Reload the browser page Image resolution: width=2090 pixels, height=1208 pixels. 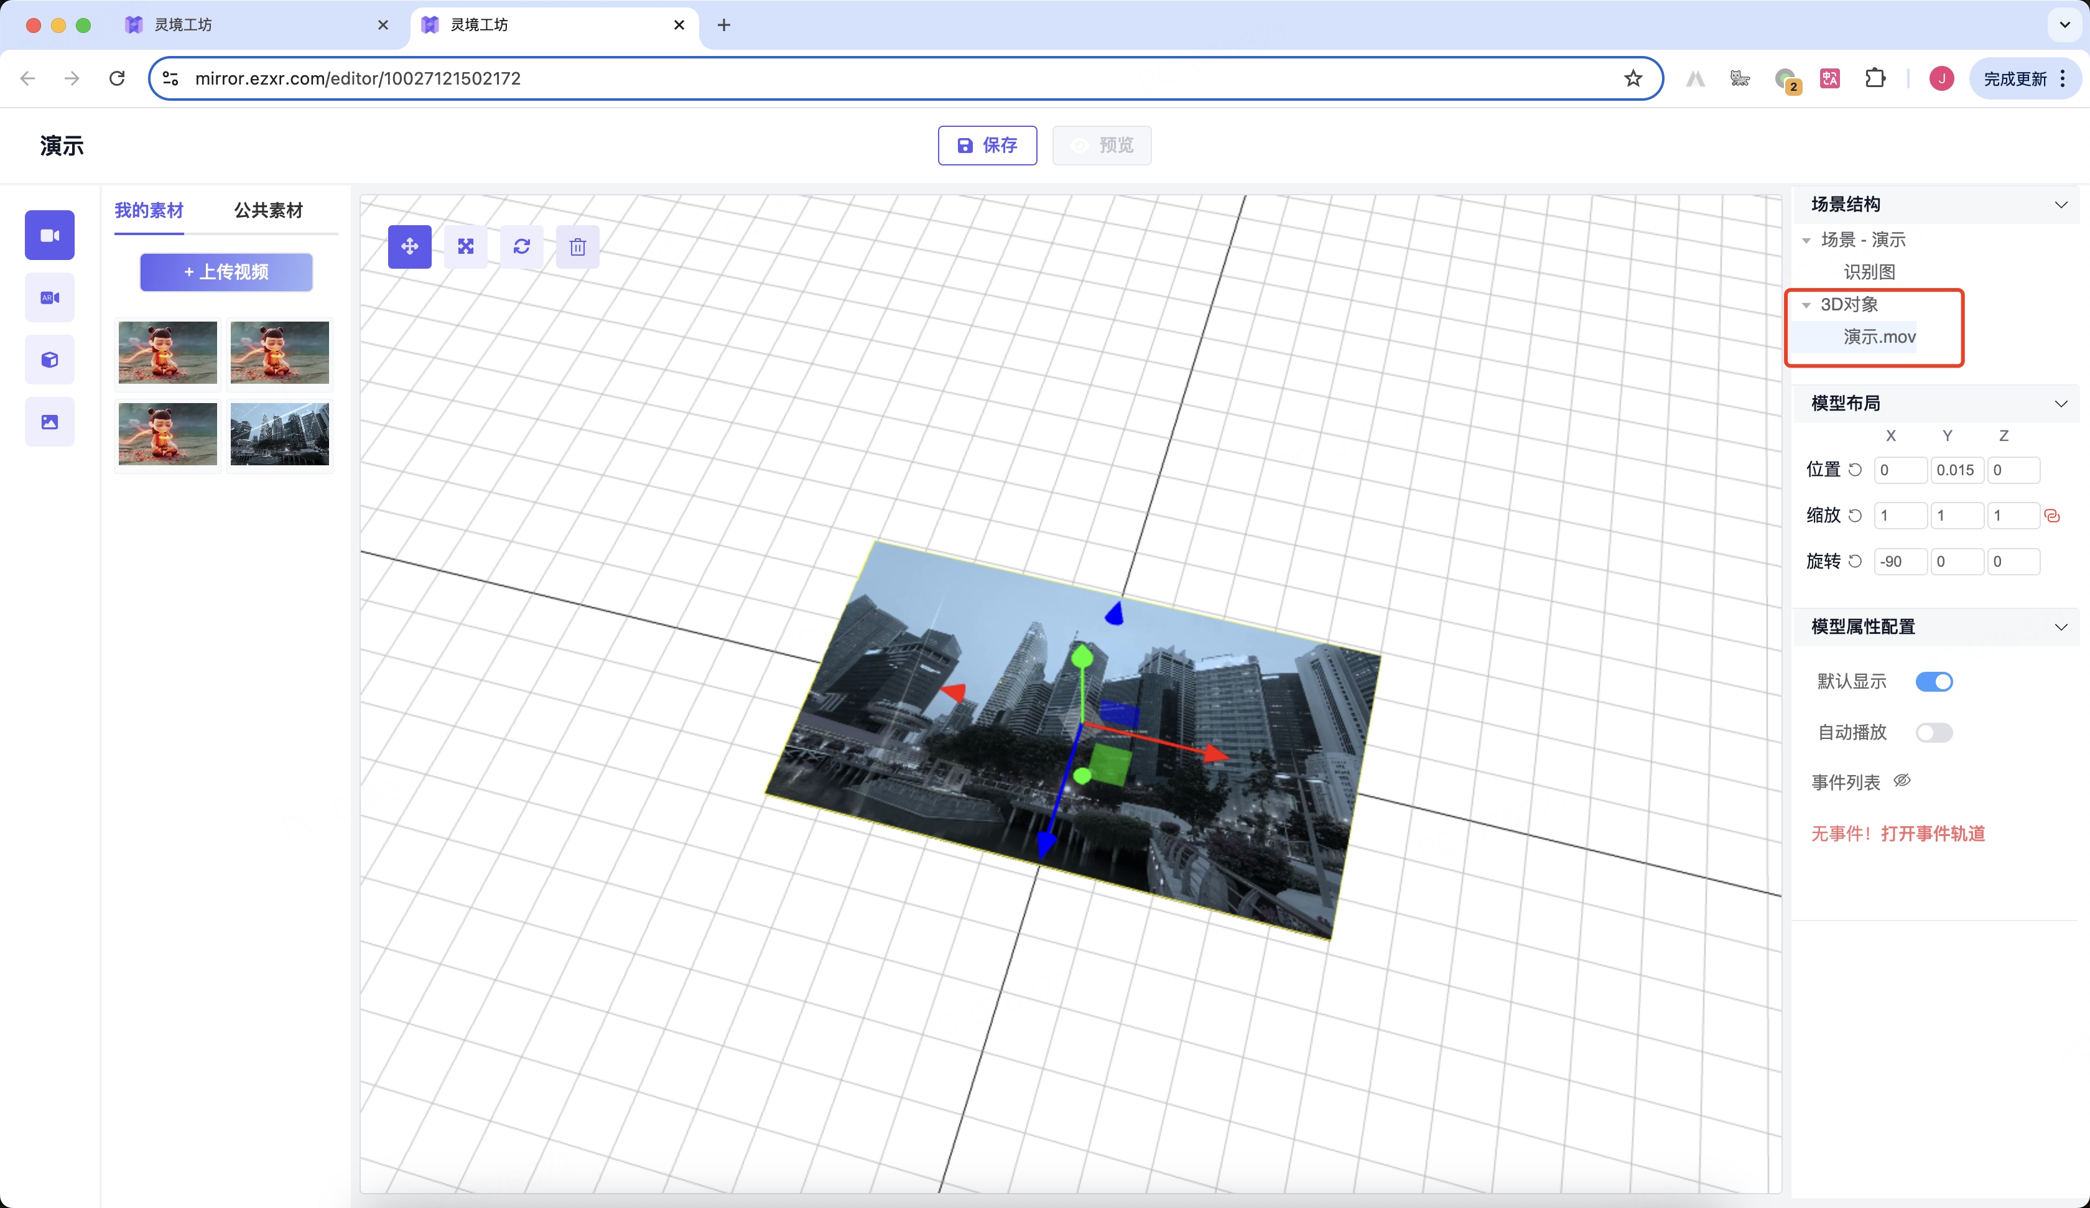(x=117, y=78)
